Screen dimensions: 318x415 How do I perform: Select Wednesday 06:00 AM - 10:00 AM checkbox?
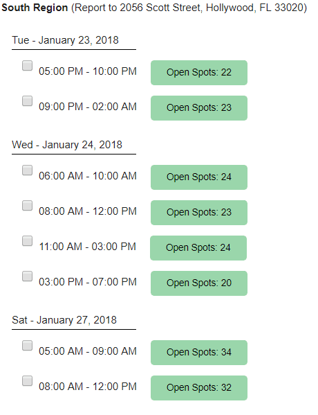[27, 170]
